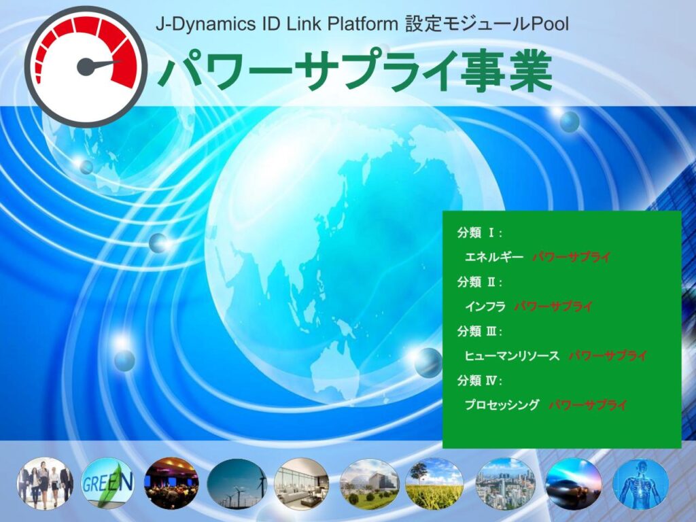Select the プロセッシング category text

[x=502, y=405]
